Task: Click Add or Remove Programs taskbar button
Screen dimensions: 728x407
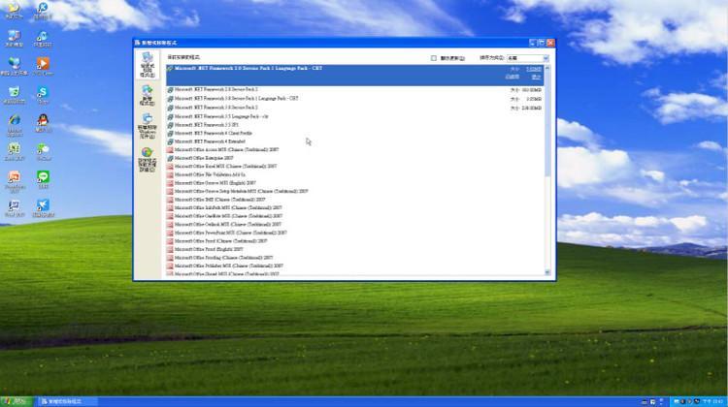Action: [x=66, y=401]
